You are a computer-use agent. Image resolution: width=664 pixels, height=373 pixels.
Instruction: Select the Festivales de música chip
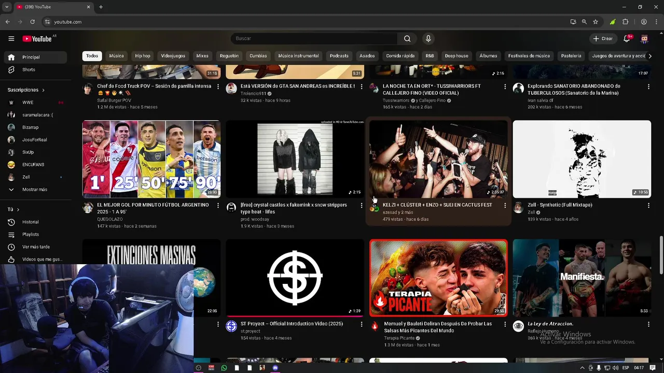point(529,56)
